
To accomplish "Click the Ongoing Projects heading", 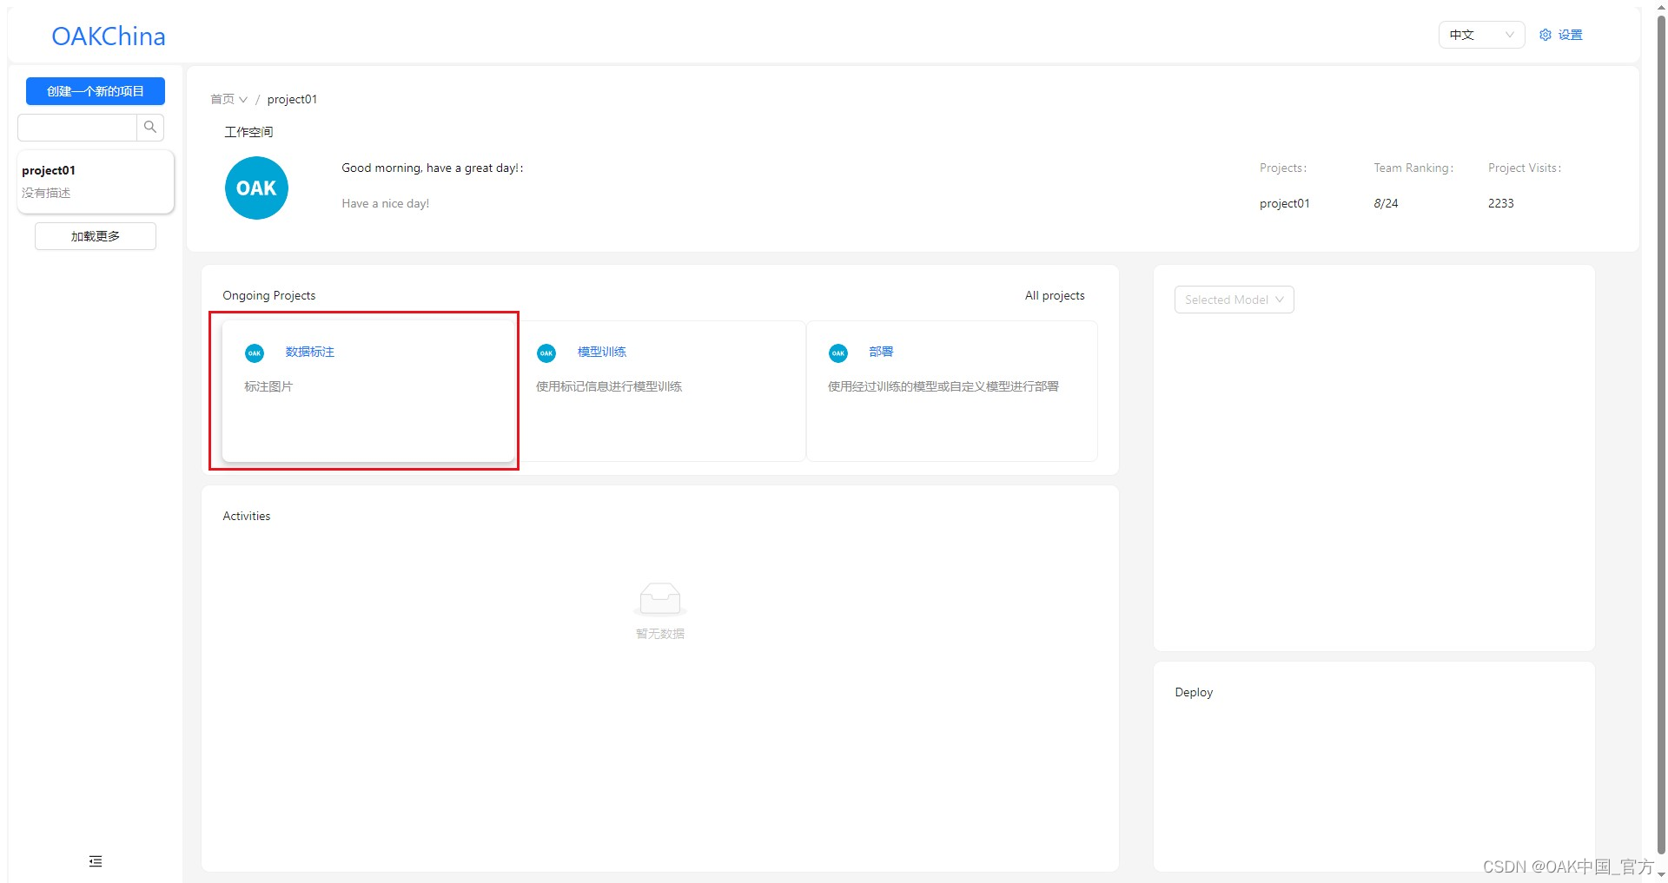I will 269,295.
